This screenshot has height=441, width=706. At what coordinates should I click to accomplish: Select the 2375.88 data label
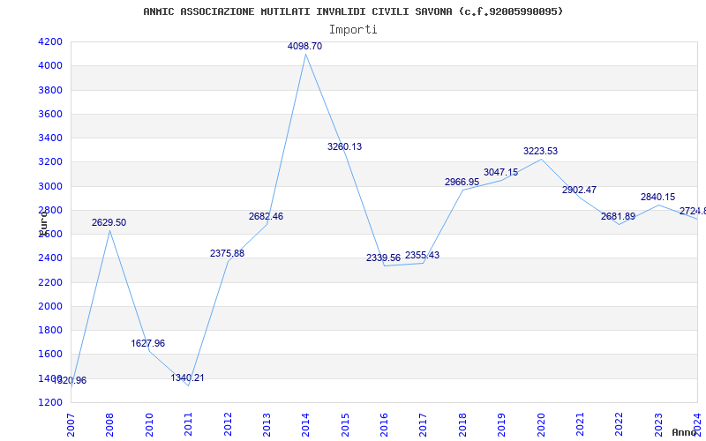point(227,253)
